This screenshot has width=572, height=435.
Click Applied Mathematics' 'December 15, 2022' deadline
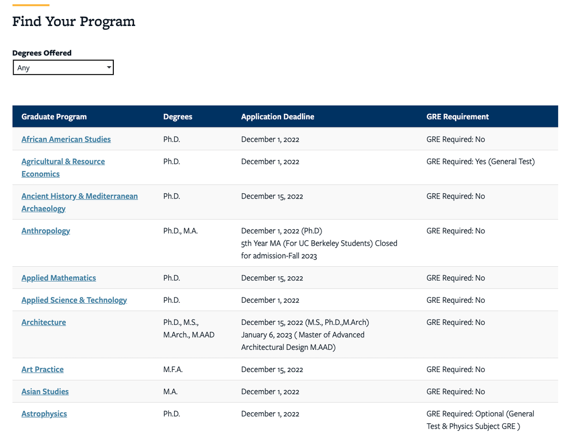tap(272, 278)
